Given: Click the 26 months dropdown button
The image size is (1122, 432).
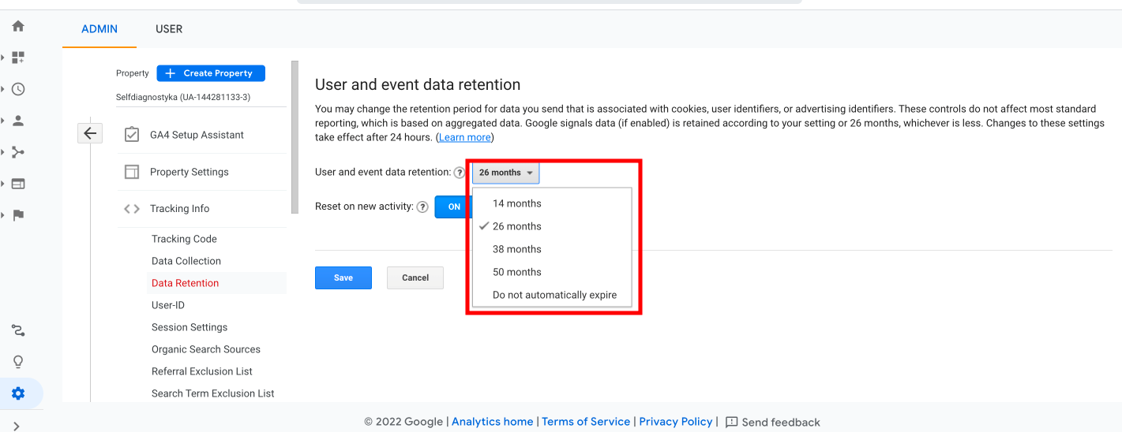Looking at the screenshot, I should (505, 173).
